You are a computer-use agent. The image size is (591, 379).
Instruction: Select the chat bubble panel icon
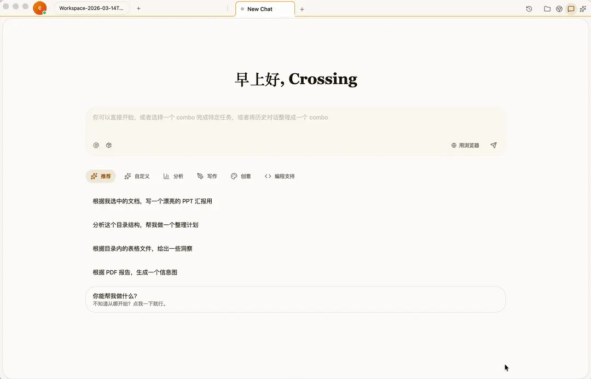[571, 9]
